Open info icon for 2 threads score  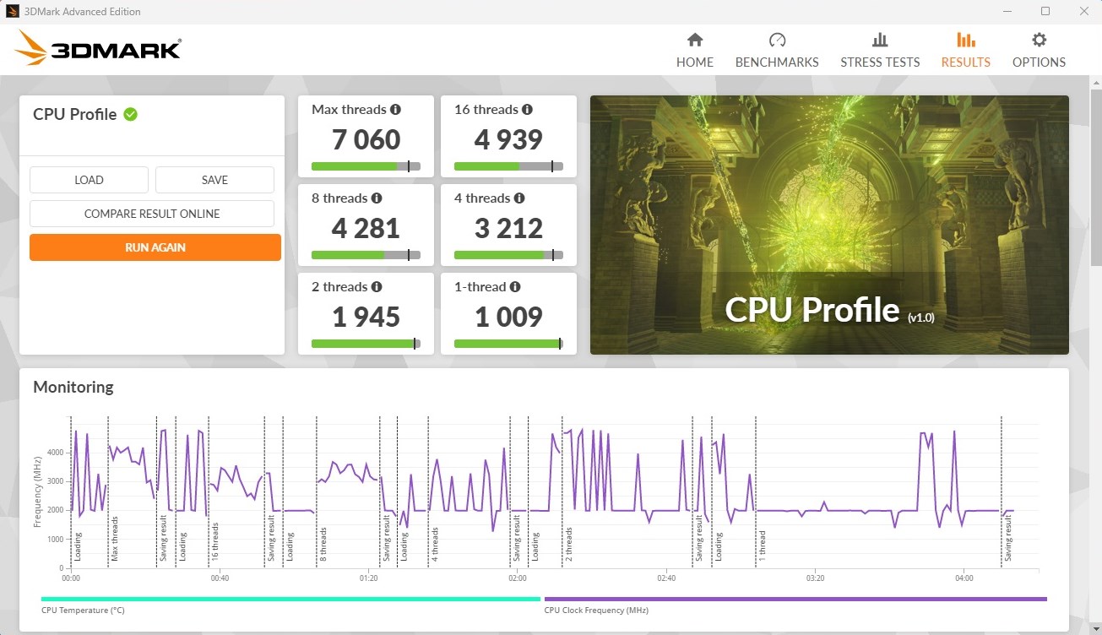click(x=377, y=287)
